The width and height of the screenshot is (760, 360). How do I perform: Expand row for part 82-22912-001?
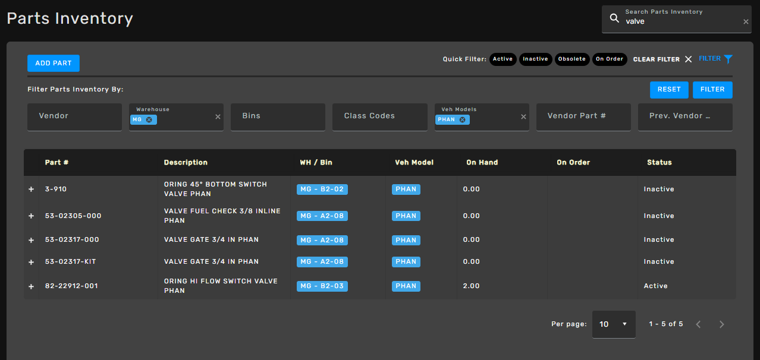click(x=31, y=286)
